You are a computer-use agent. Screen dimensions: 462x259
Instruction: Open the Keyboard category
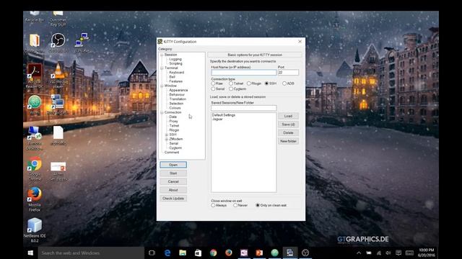coord(176,73)
